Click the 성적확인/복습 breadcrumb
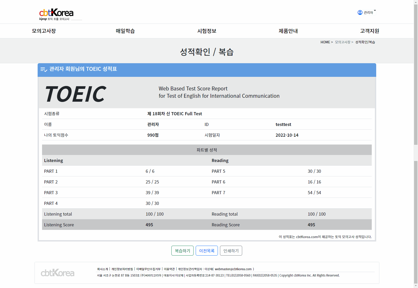The width and height of the screenshot is (418, 288). pos(365,42)
